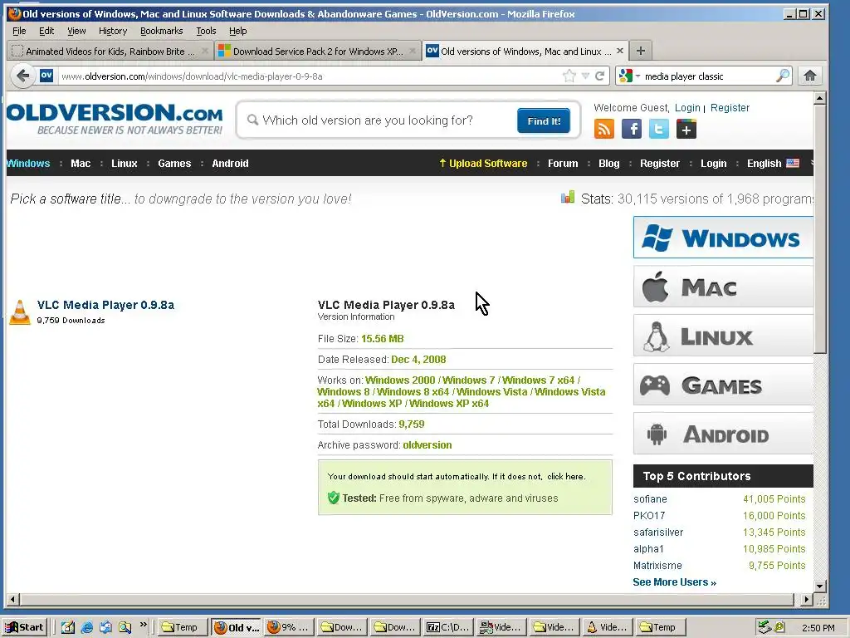
Task: Click the Stats bar chart icon
Action: [x=568, y=198]
